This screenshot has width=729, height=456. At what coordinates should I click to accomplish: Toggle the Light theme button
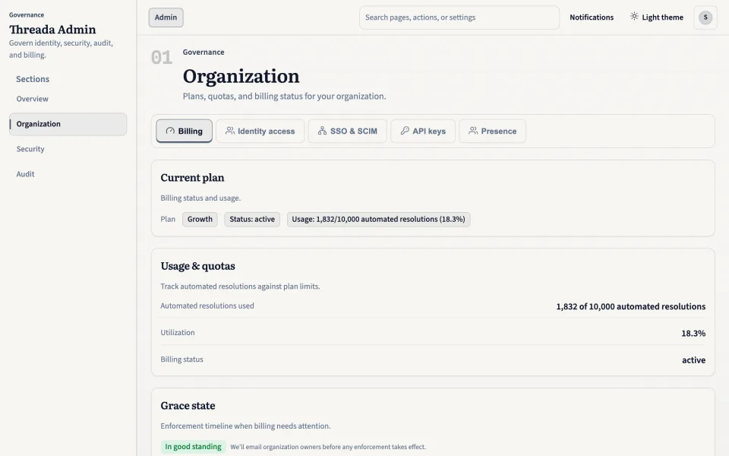(656, 17)
